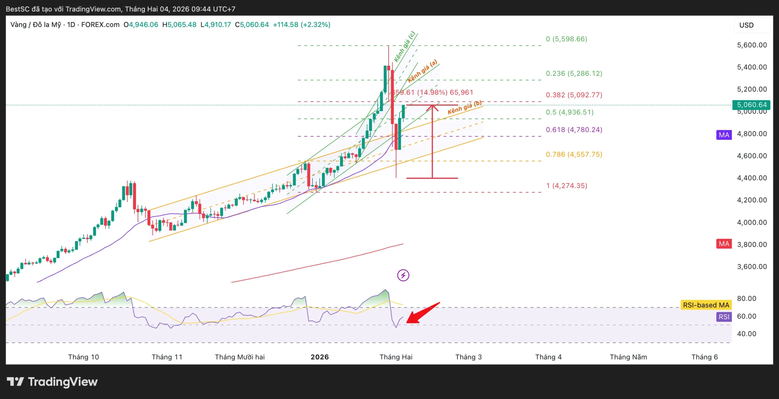This screenshot has width=779, height=399.
Task: Click the 4,000.00 level on price scale
Action: point(752,222)
